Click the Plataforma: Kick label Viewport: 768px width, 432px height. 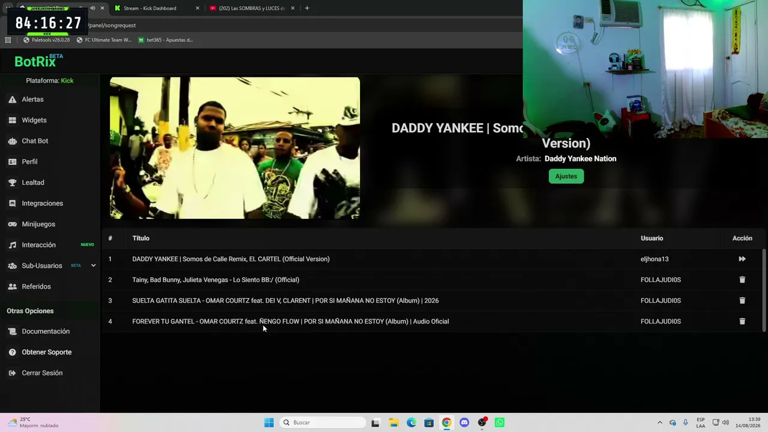(50, 80)
